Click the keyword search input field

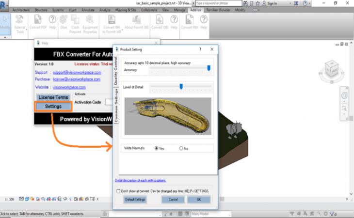(219, 3)
